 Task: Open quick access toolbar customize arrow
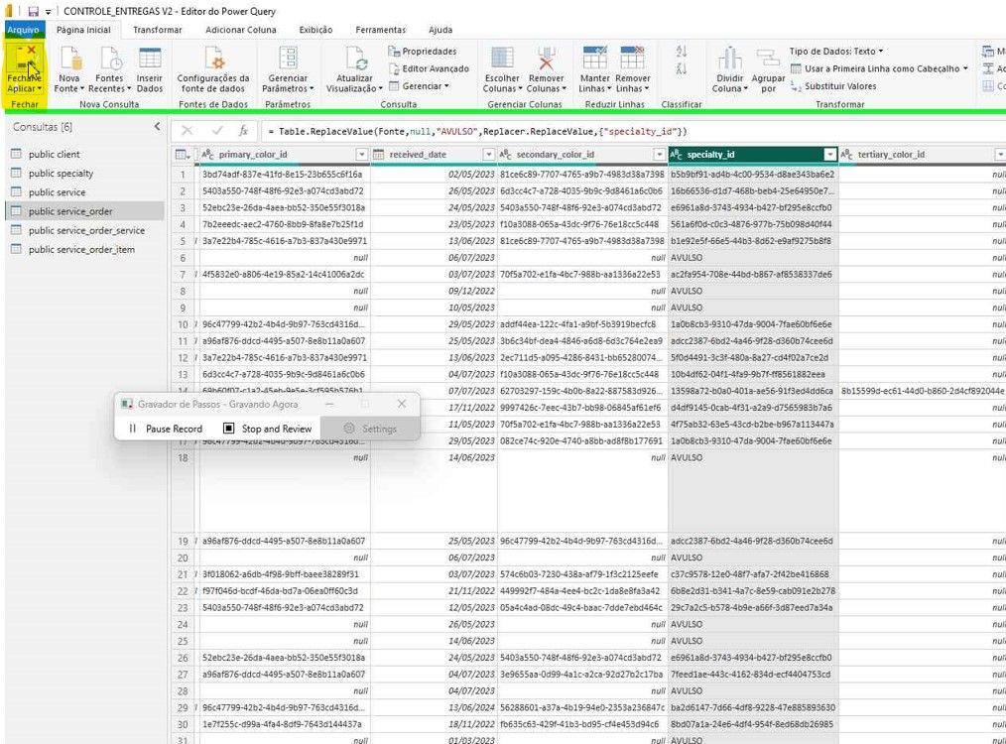pos(49,12)
